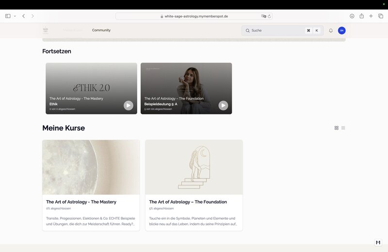The height and width of the screenshot is (252, 388).
Task: Open a new Safari tab
Action: click(371, 16)
